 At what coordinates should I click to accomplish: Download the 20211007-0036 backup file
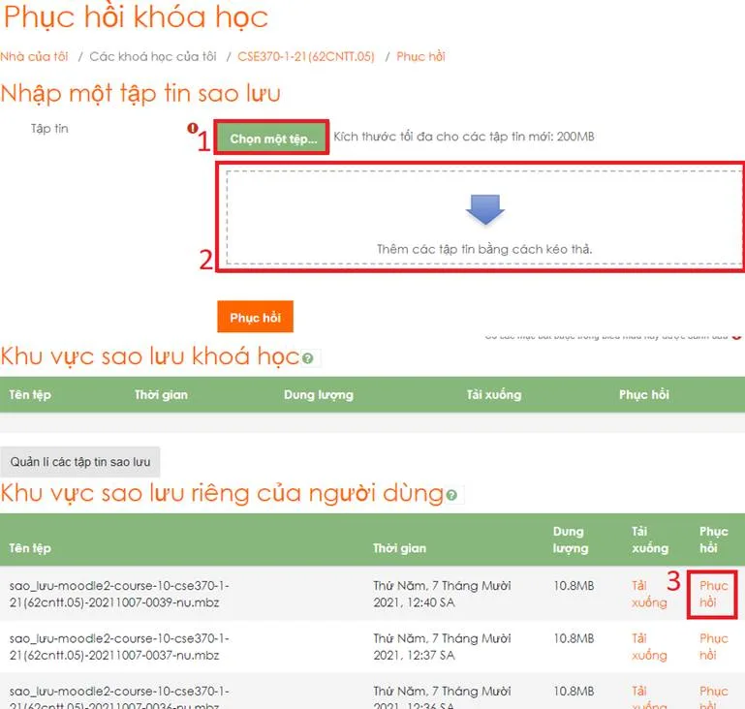tap(649, 695)
